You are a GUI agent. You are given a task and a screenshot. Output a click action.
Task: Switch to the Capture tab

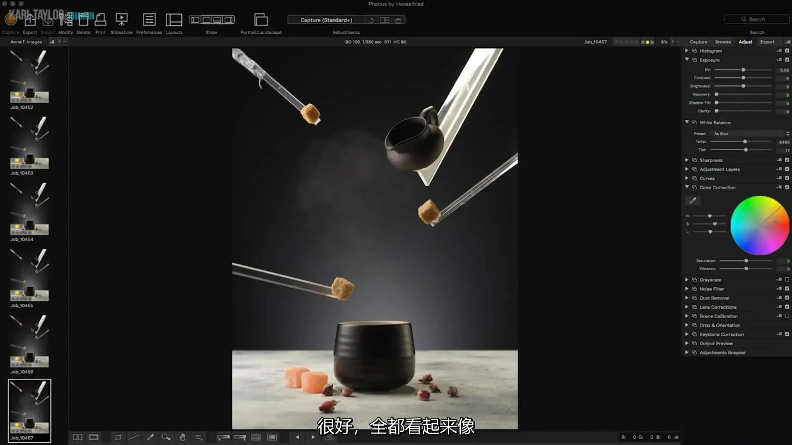coord(698,42)
